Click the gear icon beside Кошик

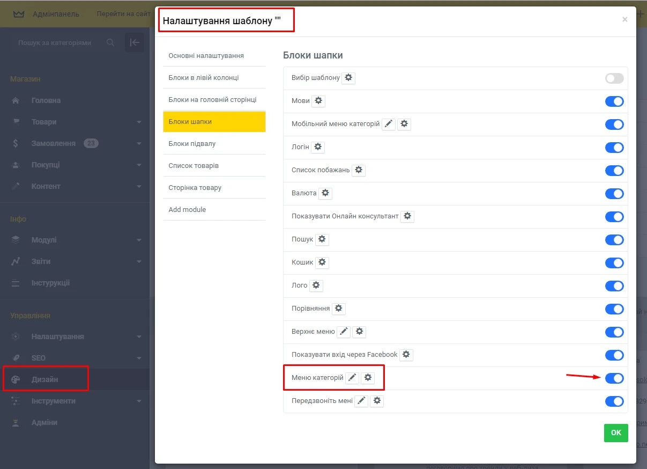pos(322,262)
